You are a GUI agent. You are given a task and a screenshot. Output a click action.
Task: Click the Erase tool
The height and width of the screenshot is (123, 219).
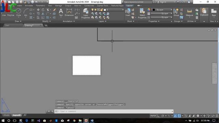(x=54, y=10)
